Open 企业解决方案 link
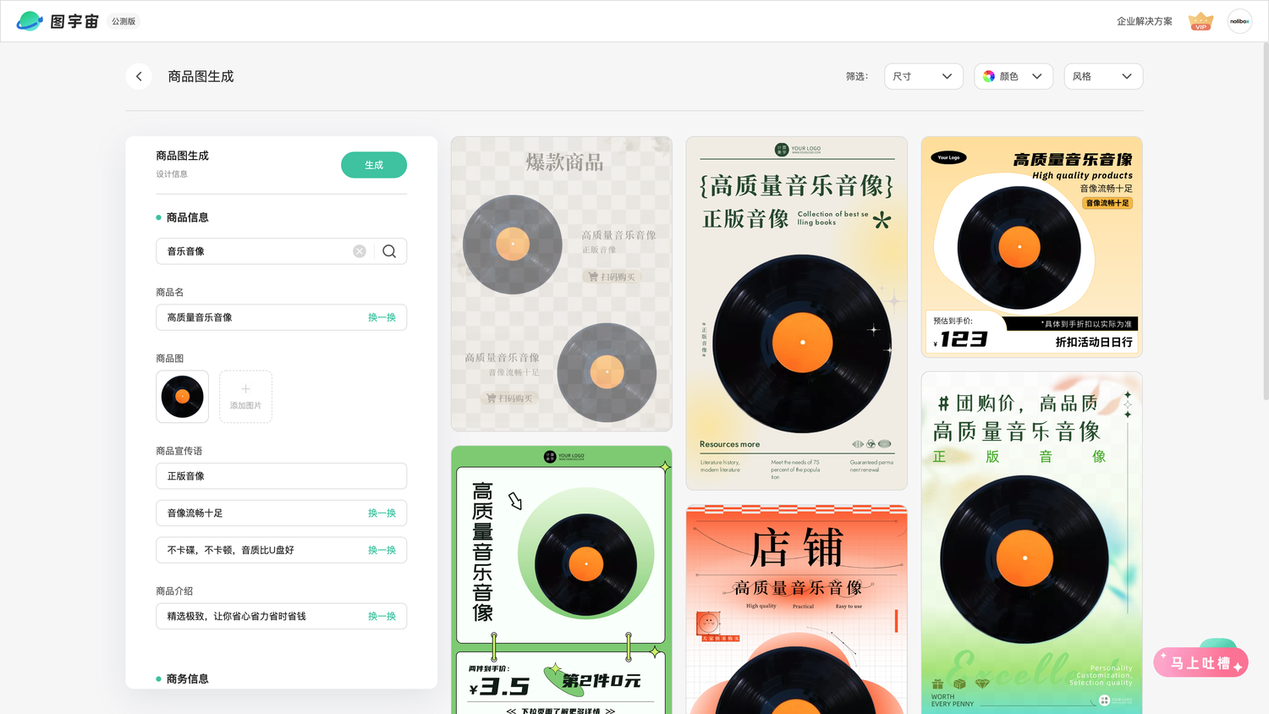The width and height of the screenshot is (1269, 714). pyautogui.click(x=1145, y=21)
